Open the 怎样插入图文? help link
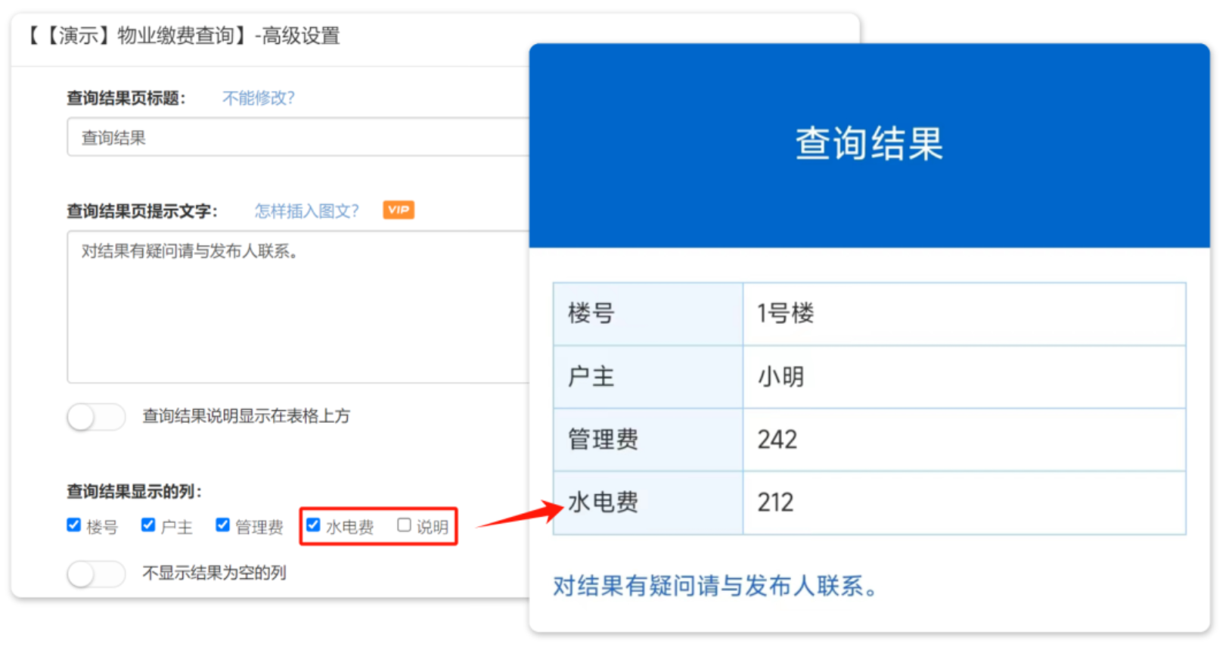 click(x=306, y=211)
